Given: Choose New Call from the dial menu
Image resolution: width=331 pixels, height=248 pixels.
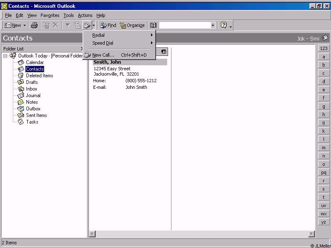Looking at the screenshot, I should pyautogui.click(x=103, y=55).
